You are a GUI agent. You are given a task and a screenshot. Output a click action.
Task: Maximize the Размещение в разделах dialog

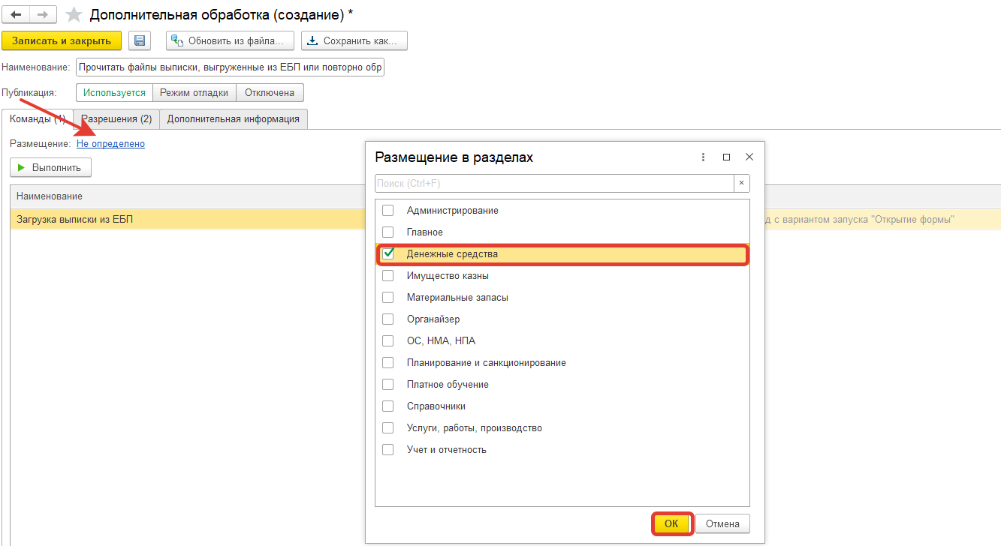pyautogui.click(x=726, y=157)
